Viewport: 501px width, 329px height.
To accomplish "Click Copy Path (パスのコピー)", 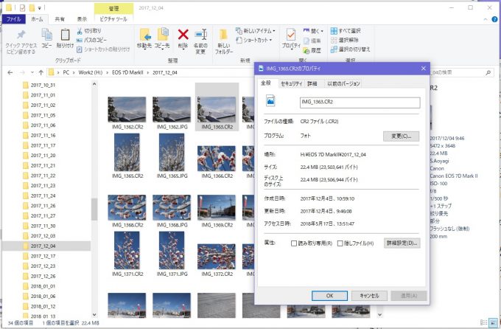I will (x=91, y=40).
